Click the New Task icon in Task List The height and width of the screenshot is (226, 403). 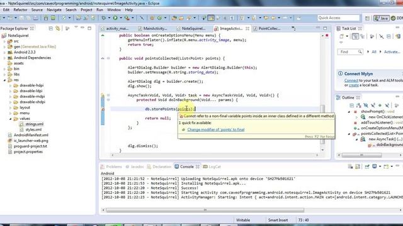341,36
